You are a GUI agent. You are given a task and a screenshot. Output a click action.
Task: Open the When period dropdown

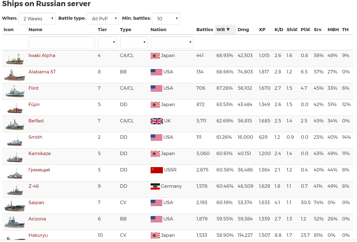(x=37, y=19)
